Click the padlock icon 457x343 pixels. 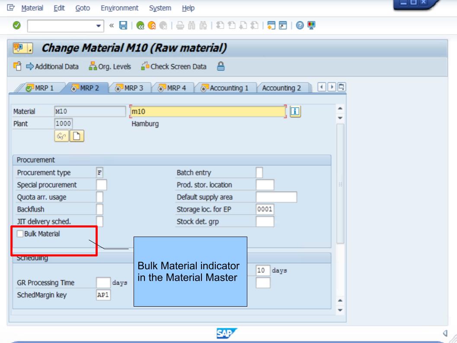point(221,66)
